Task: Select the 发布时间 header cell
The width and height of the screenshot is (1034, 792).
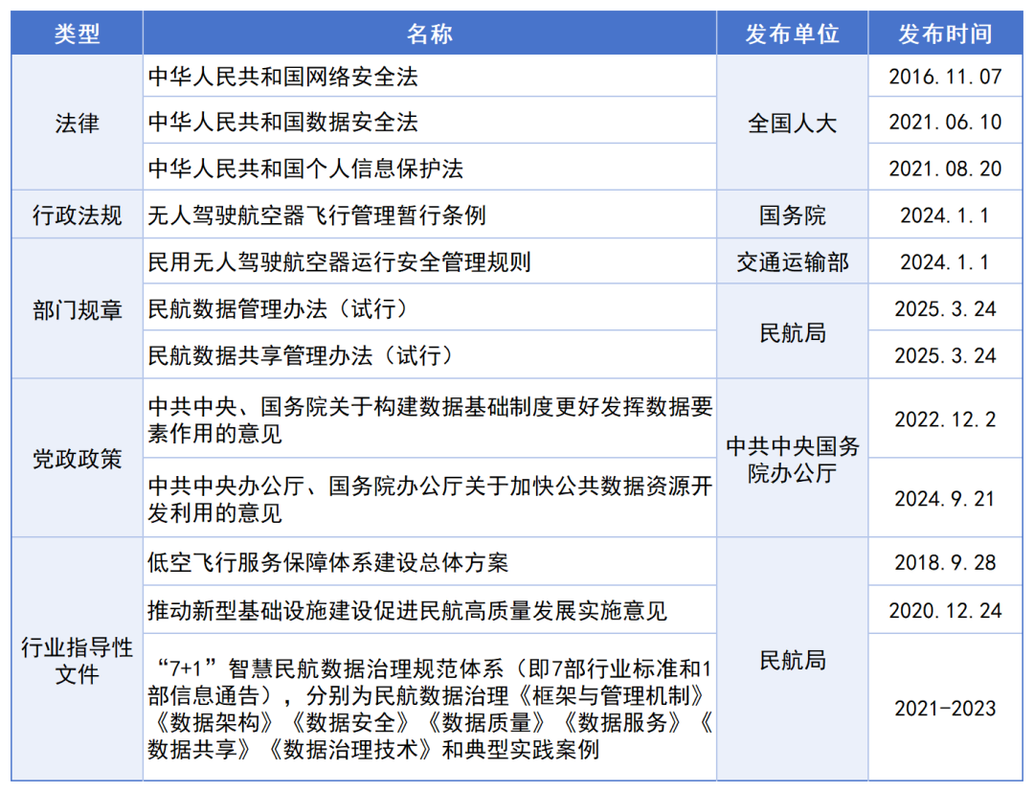Action: [944, 34]
